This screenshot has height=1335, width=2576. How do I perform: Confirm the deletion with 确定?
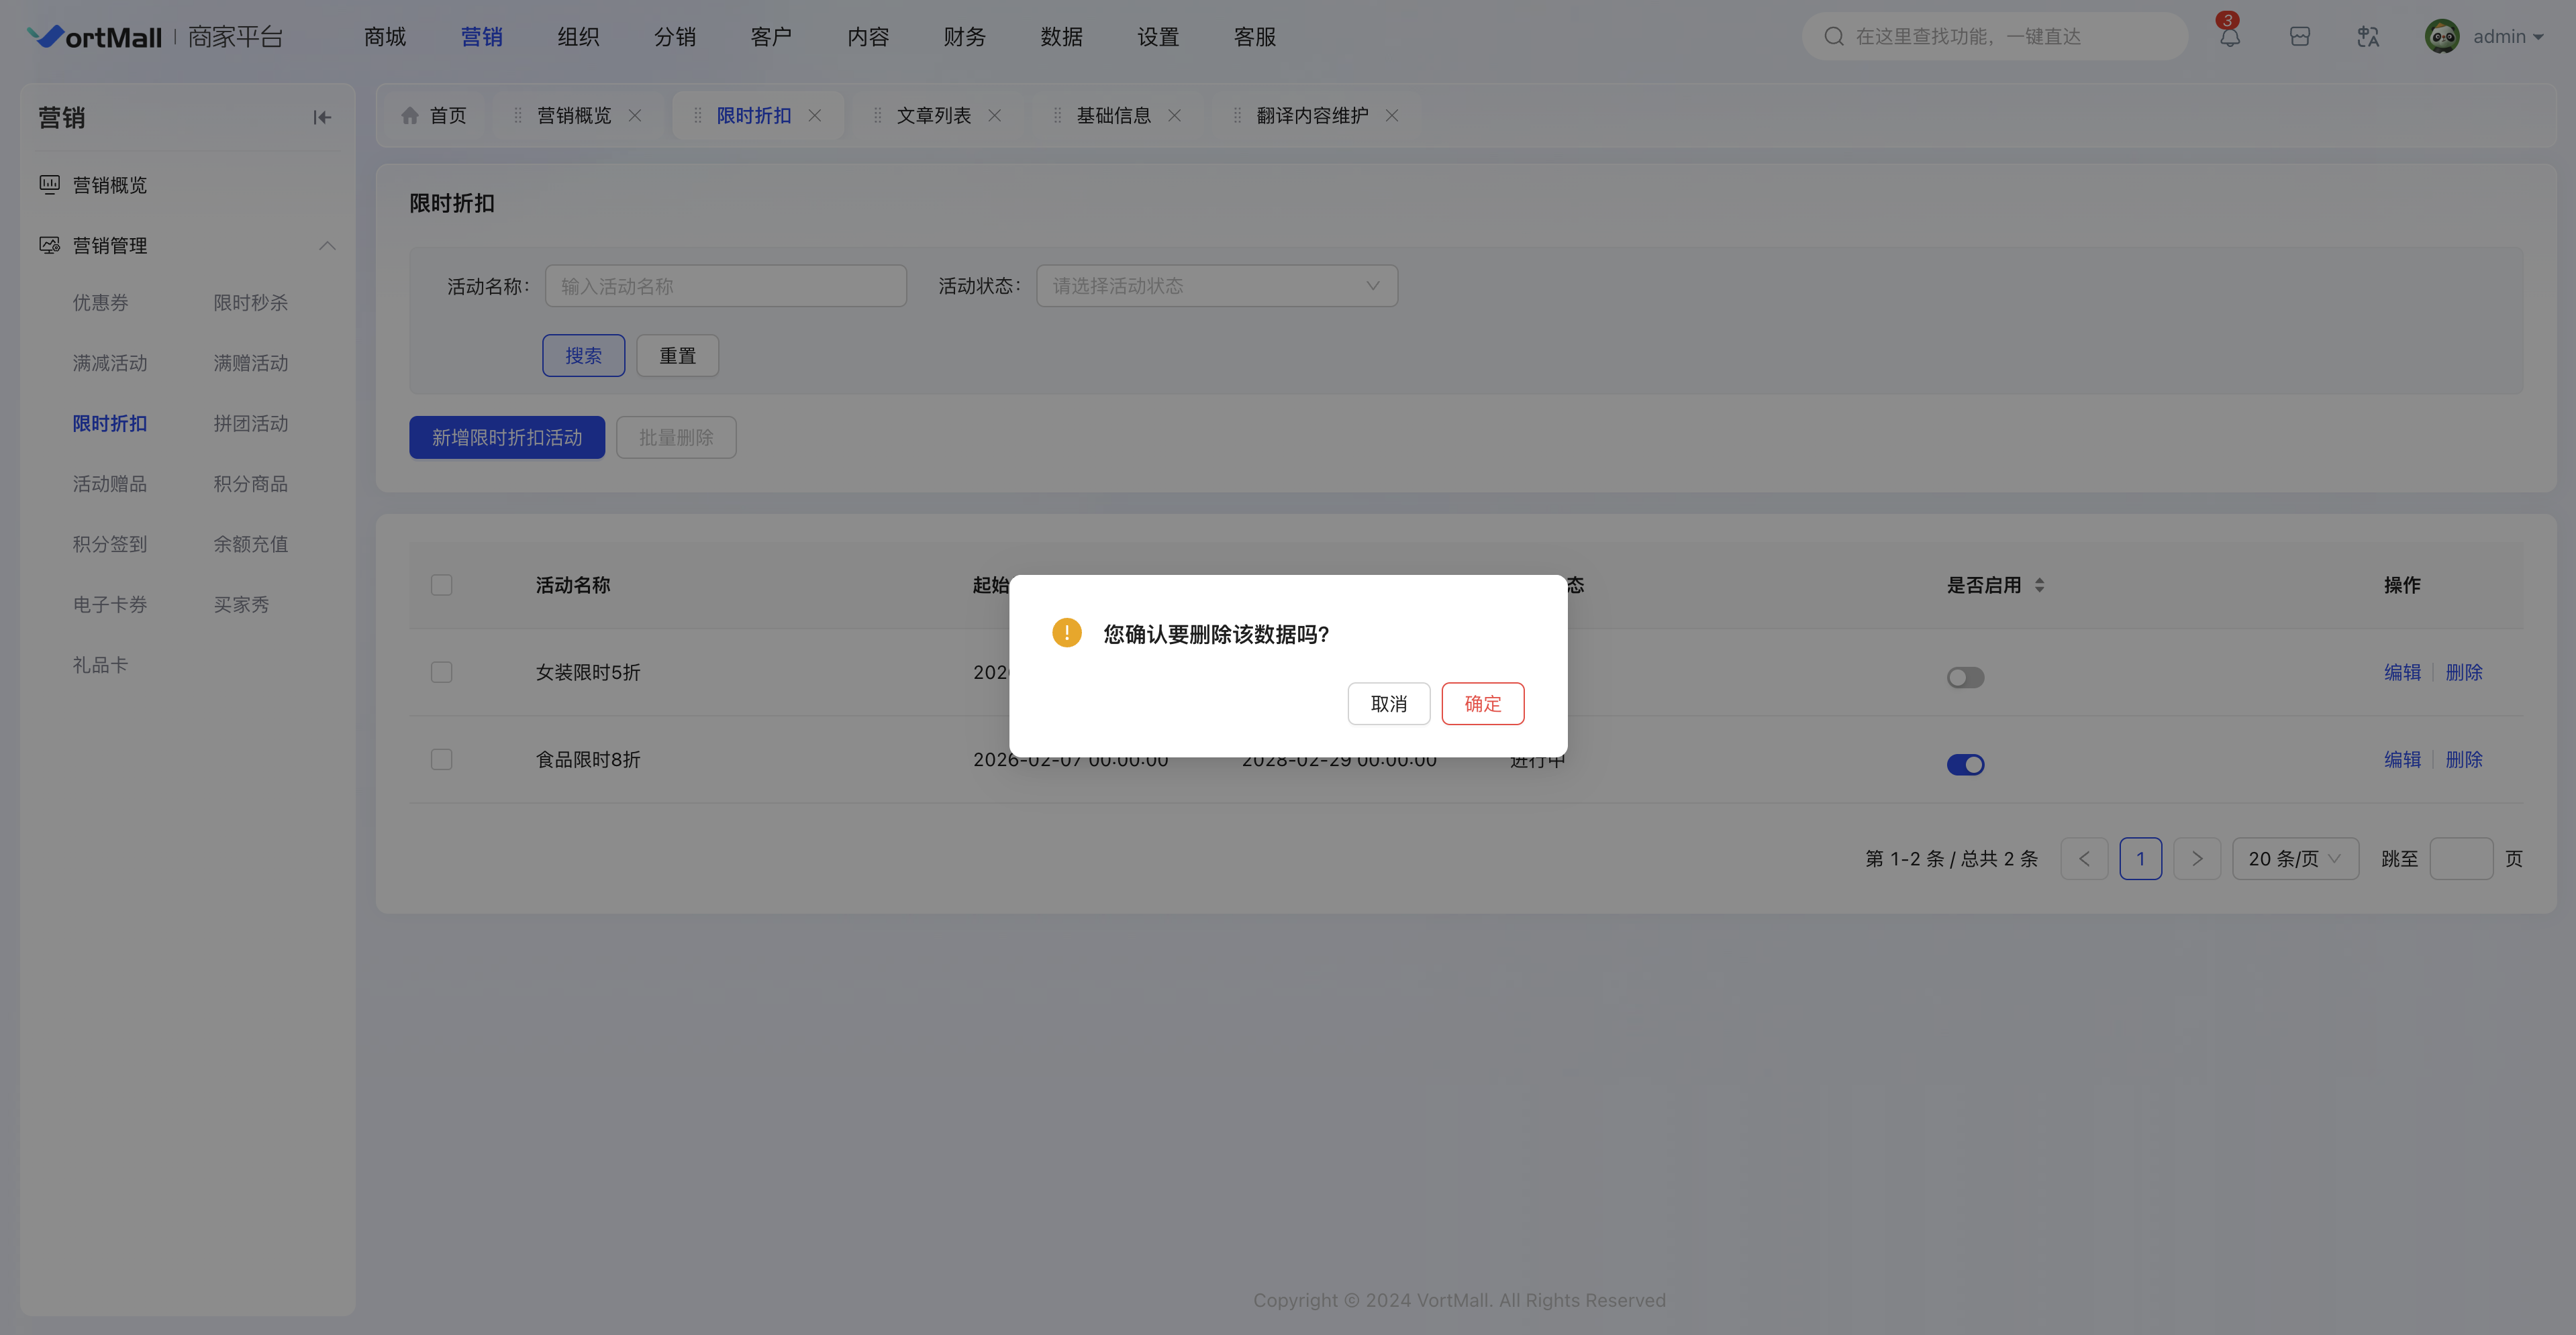click(1482, 704)
